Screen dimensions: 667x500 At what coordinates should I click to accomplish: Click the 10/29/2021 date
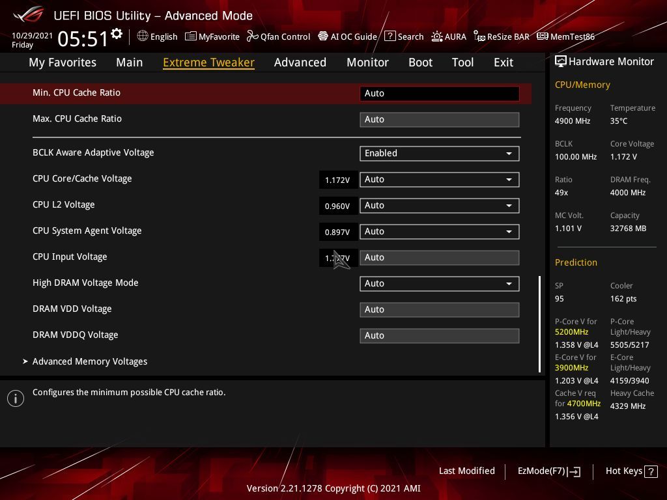[x=32, y=36]
